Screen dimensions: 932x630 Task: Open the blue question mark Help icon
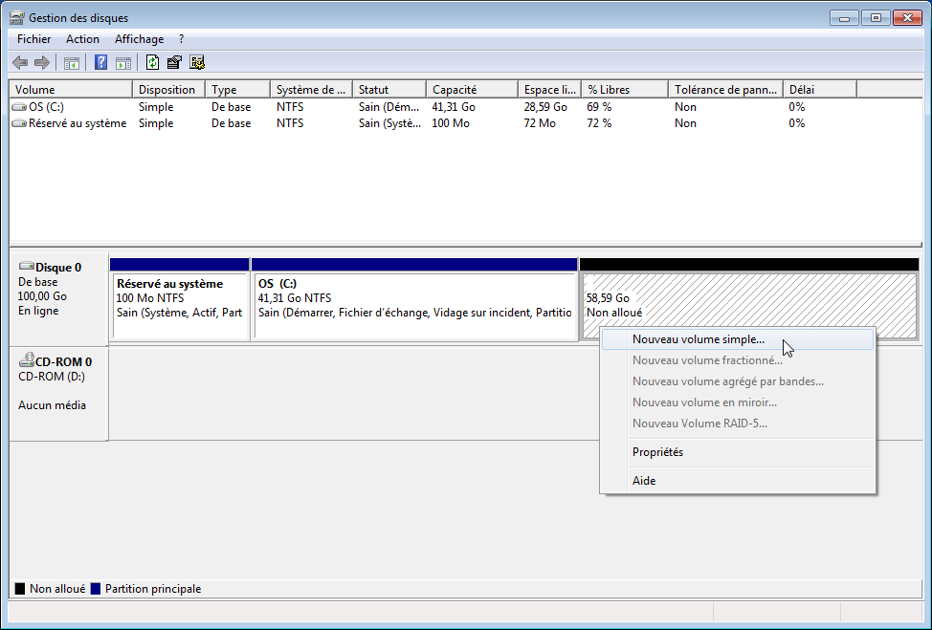pyautogui.click(x=101, y=62)
